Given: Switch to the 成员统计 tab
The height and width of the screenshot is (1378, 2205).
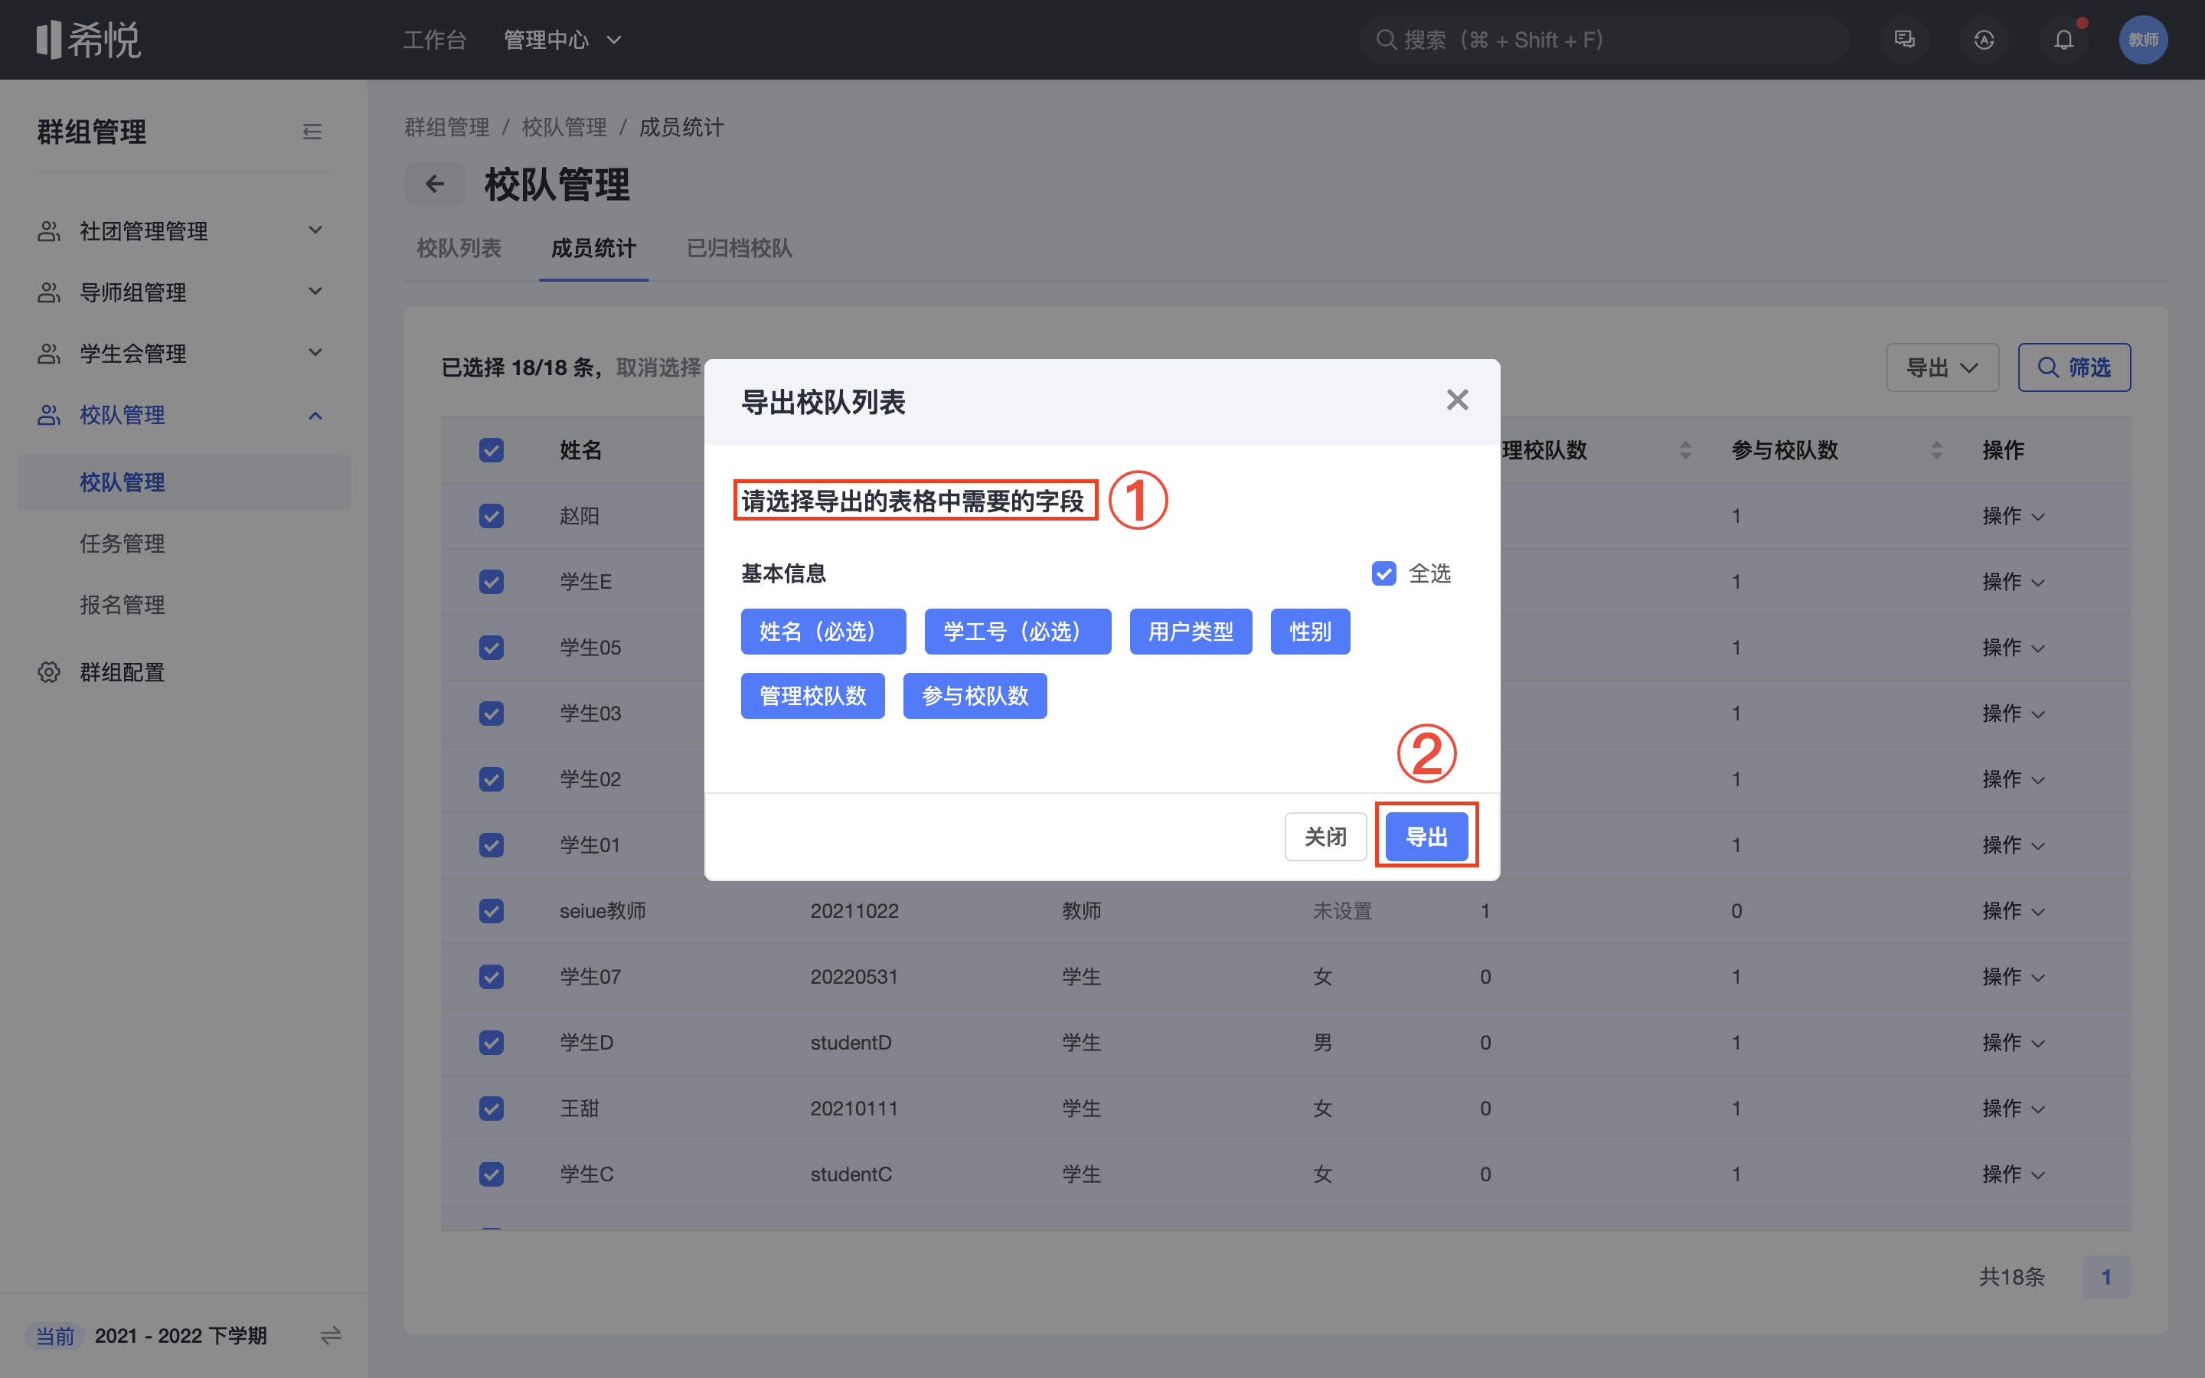Looking at the screenshot, I should (x=593, y=248).
